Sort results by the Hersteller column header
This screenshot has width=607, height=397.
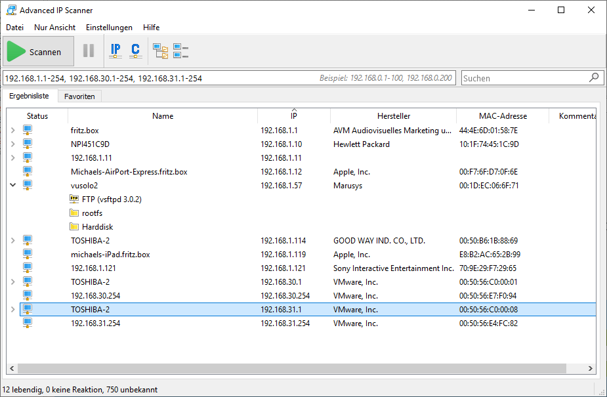393,116
